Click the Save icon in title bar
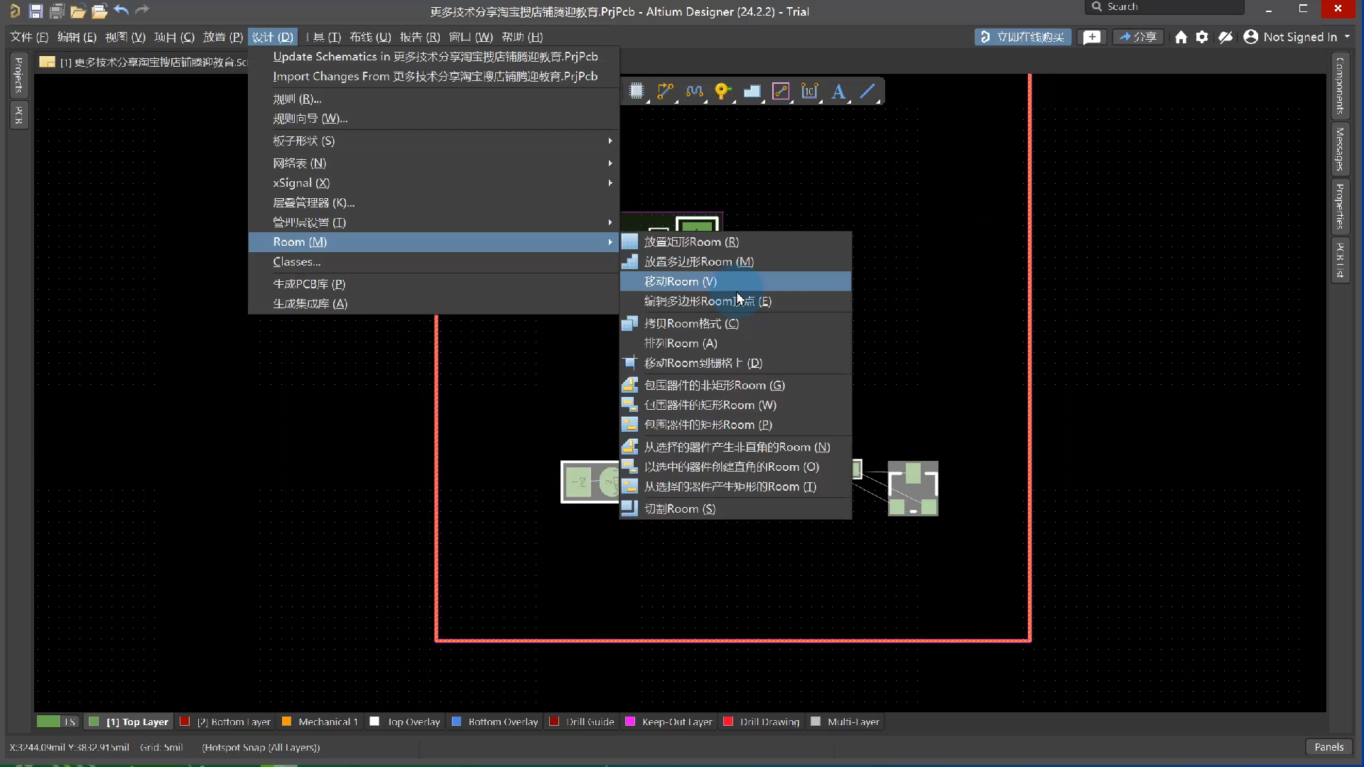1364x767 pixels. pos(36,11)
